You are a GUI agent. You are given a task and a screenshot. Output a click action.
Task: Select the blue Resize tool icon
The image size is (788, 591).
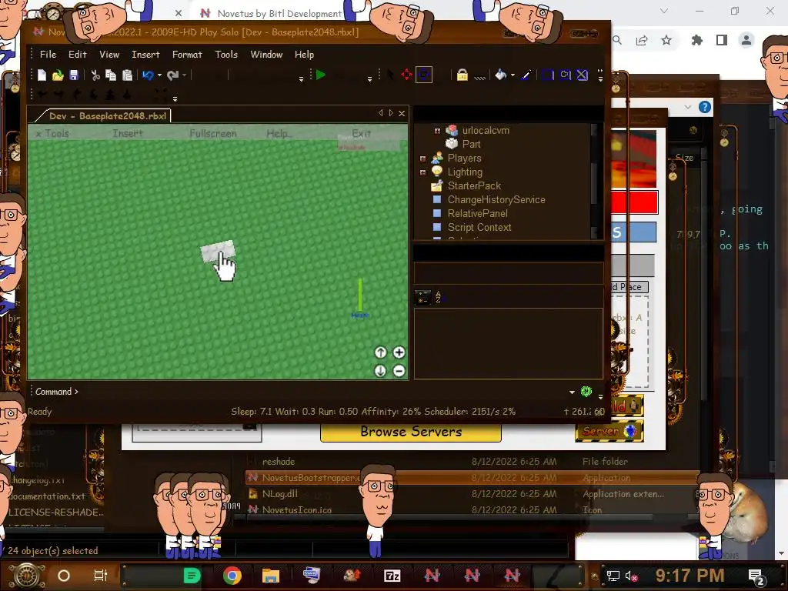click(424, 75)
